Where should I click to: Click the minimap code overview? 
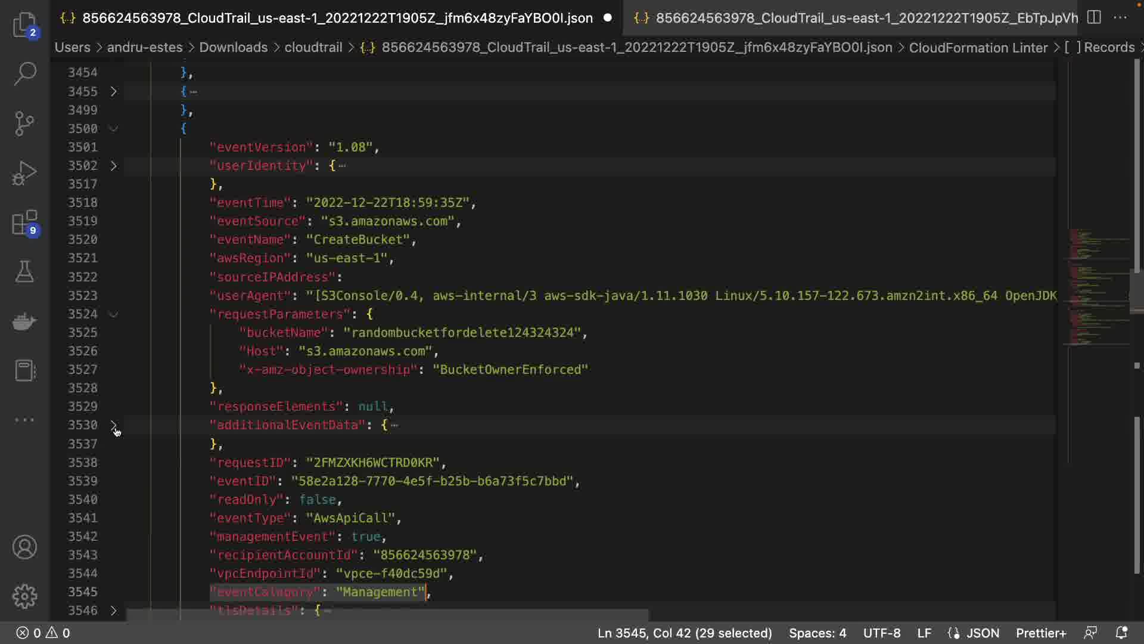tap(1099, 286)
